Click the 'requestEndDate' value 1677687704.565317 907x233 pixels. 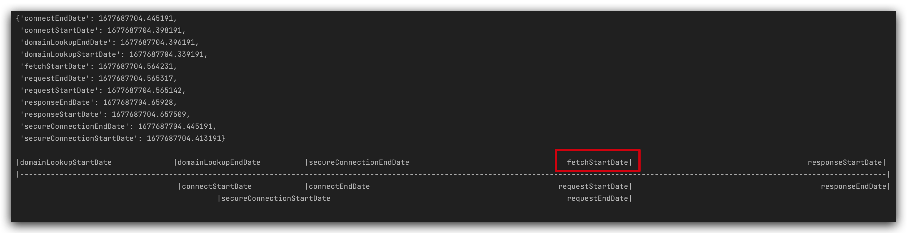coord(136,78)
